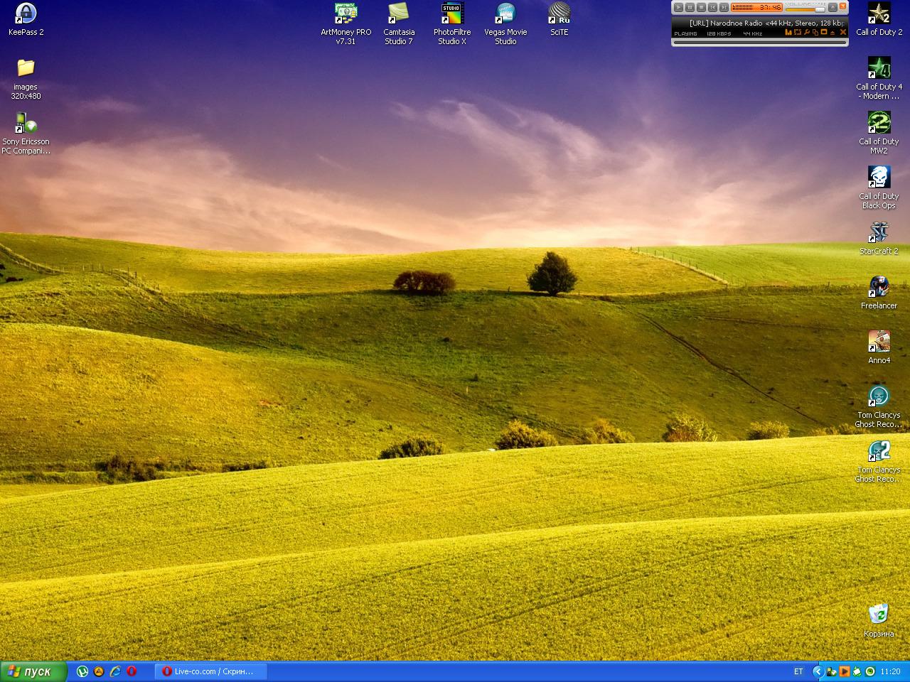This screenshot has width=910, height=682.
Task: Select the StarCraft 2 desktop icon
Action: (x=879, y=232)
